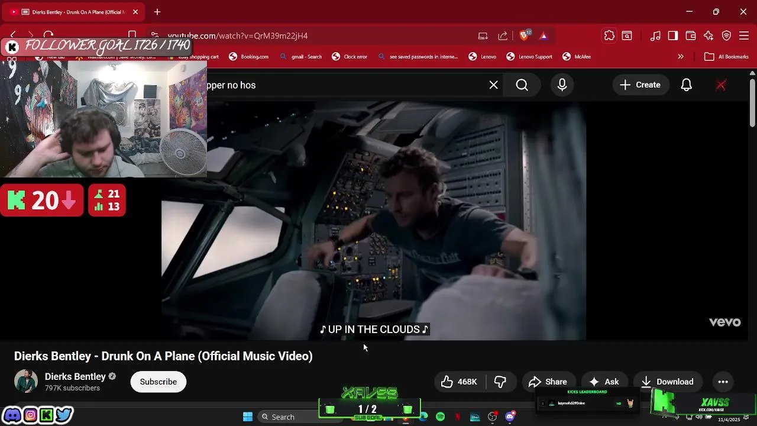The height and width of the screenshot is (426, 757).
Task: Open Brave Rewards triangle icon
Action: click(x=544, y=35)
